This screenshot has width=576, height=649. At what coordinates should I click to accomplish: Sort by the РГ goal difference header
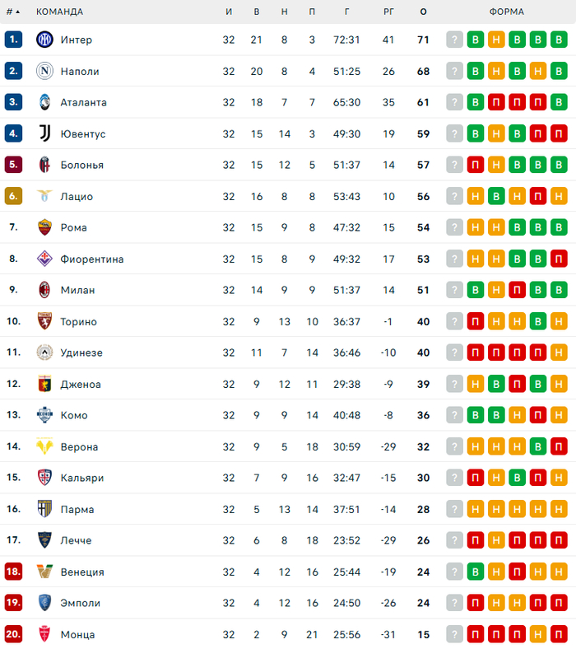pyautogui.click(x=389, y=12)
